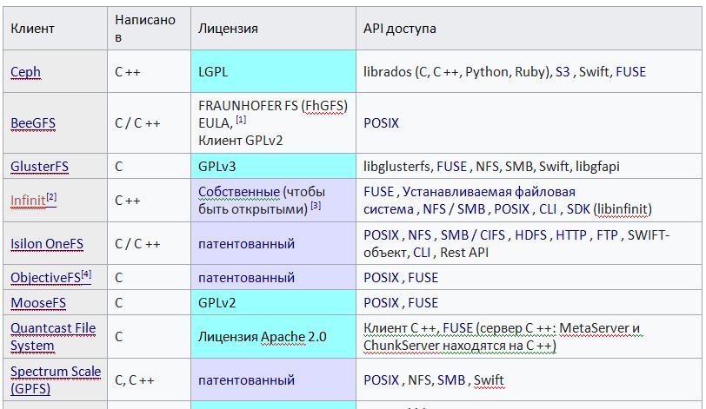Click the CIFS link in the Isilon OneFS row

pyautogui.click(x=492, y=235)
